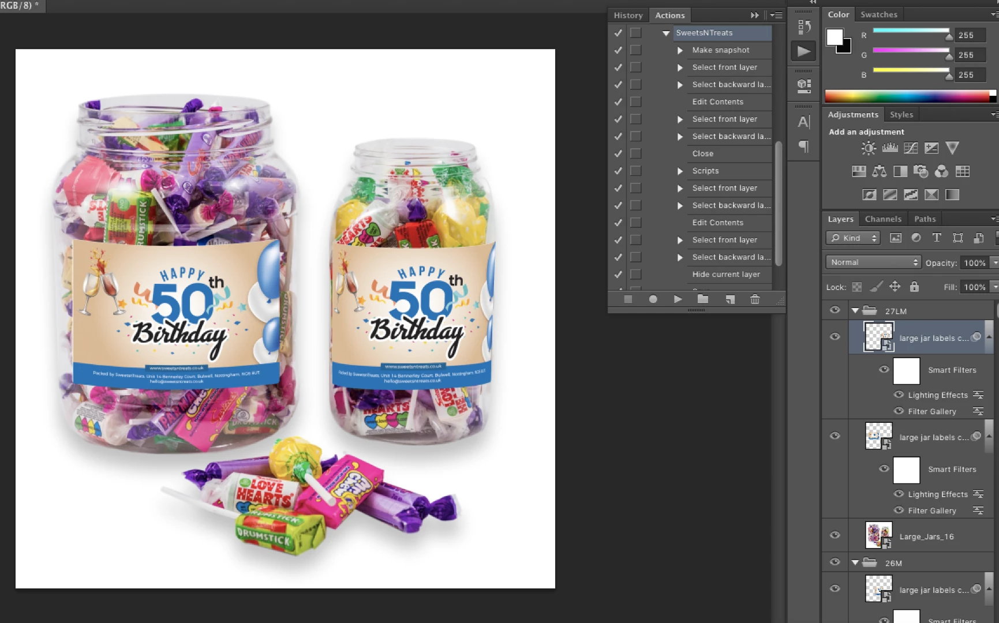Add a Threshold adjustment

pyautogui.click(x=911, y=195)
